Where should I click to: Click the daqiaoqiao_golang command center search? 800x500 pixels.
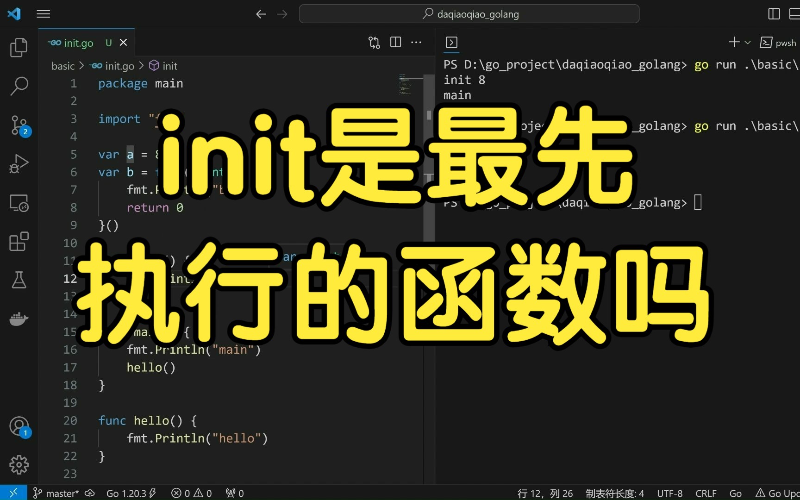coord(469,14)
